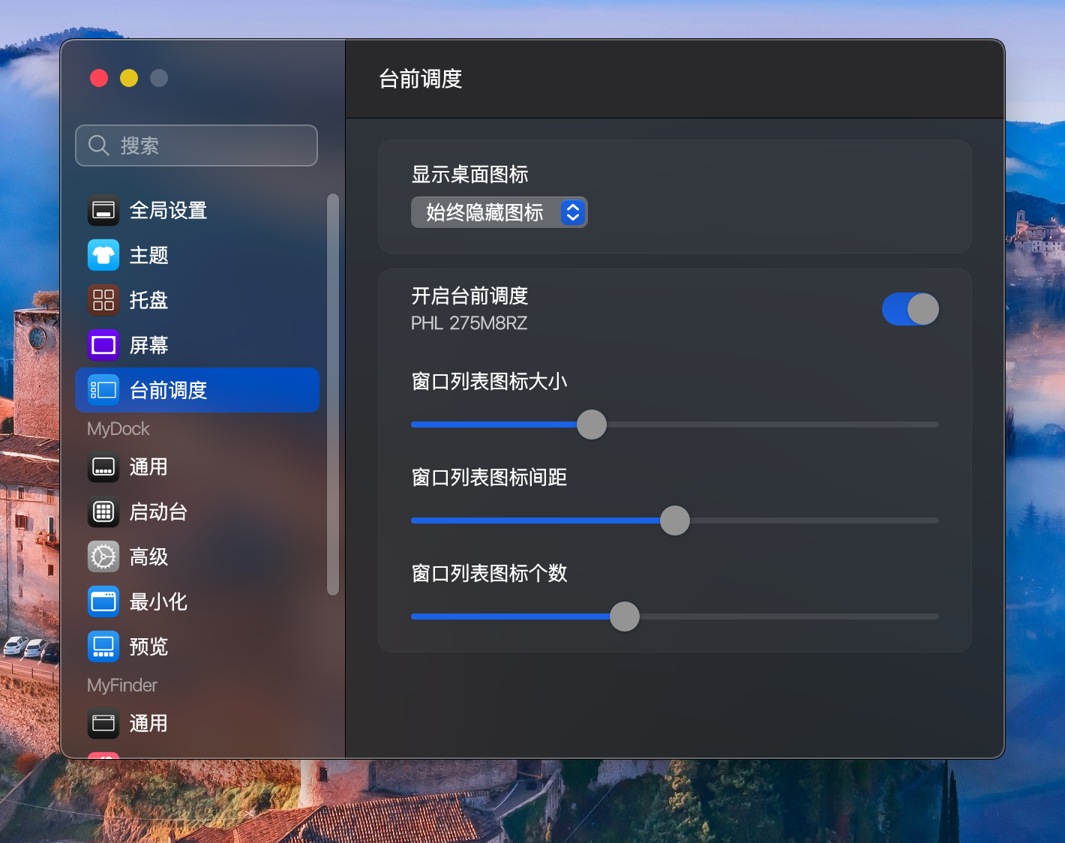Open the 显示桌面图标 dropdown
1065x843 pixels.
[499, 212]
